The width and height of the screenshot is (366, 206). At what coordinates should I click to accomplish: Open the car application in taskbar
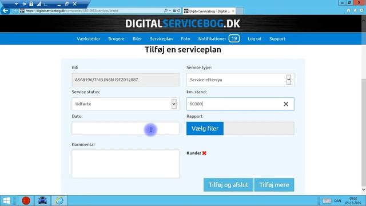[42, 201]
